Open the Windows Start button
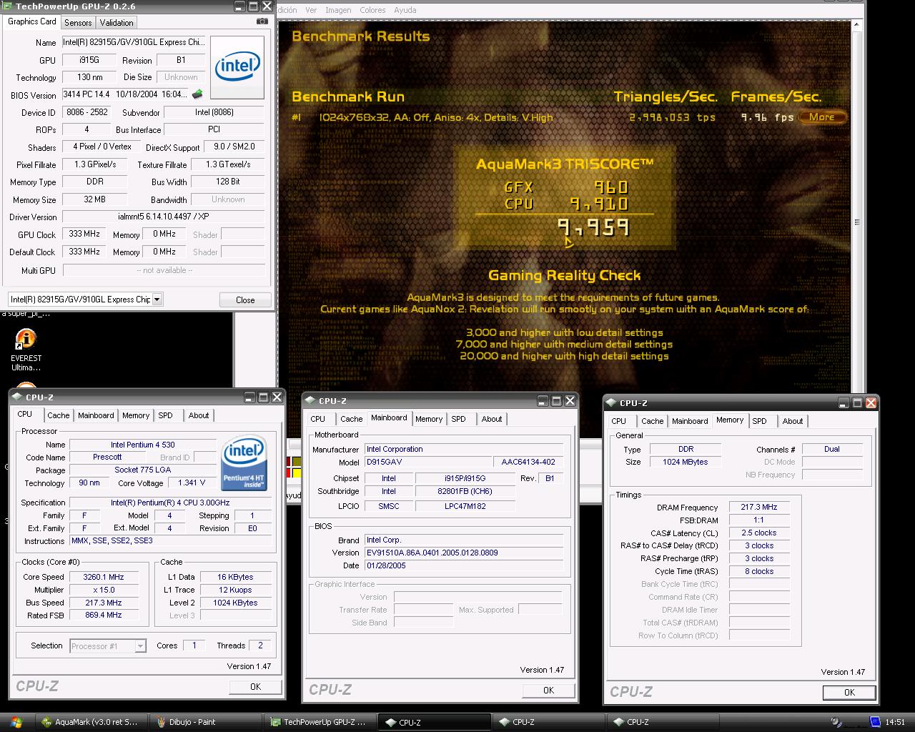This screenshot has width=915, height=732. [16, 721]
